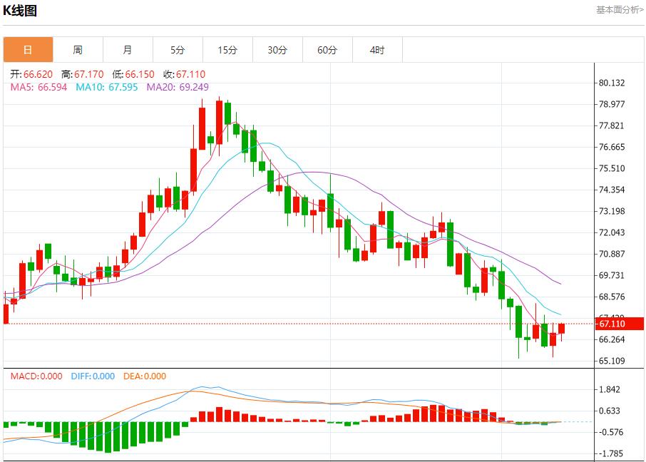Open the 4时 four-hour chart tab
The image size is (646, 462).
[377, 50]
